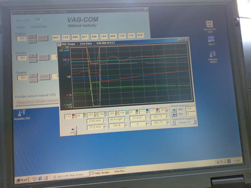Click the pink swatch beside the last 255

coord(167,109)
